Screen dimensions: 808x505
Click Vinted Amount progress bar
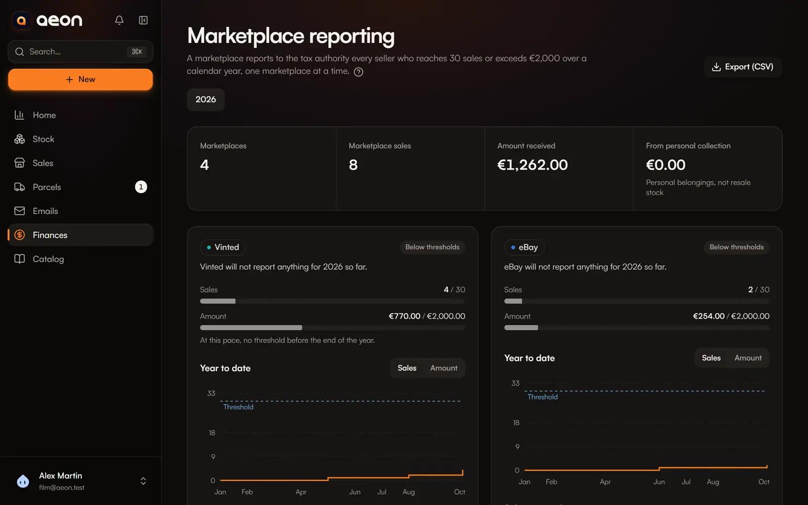click(x=332, y=328)
